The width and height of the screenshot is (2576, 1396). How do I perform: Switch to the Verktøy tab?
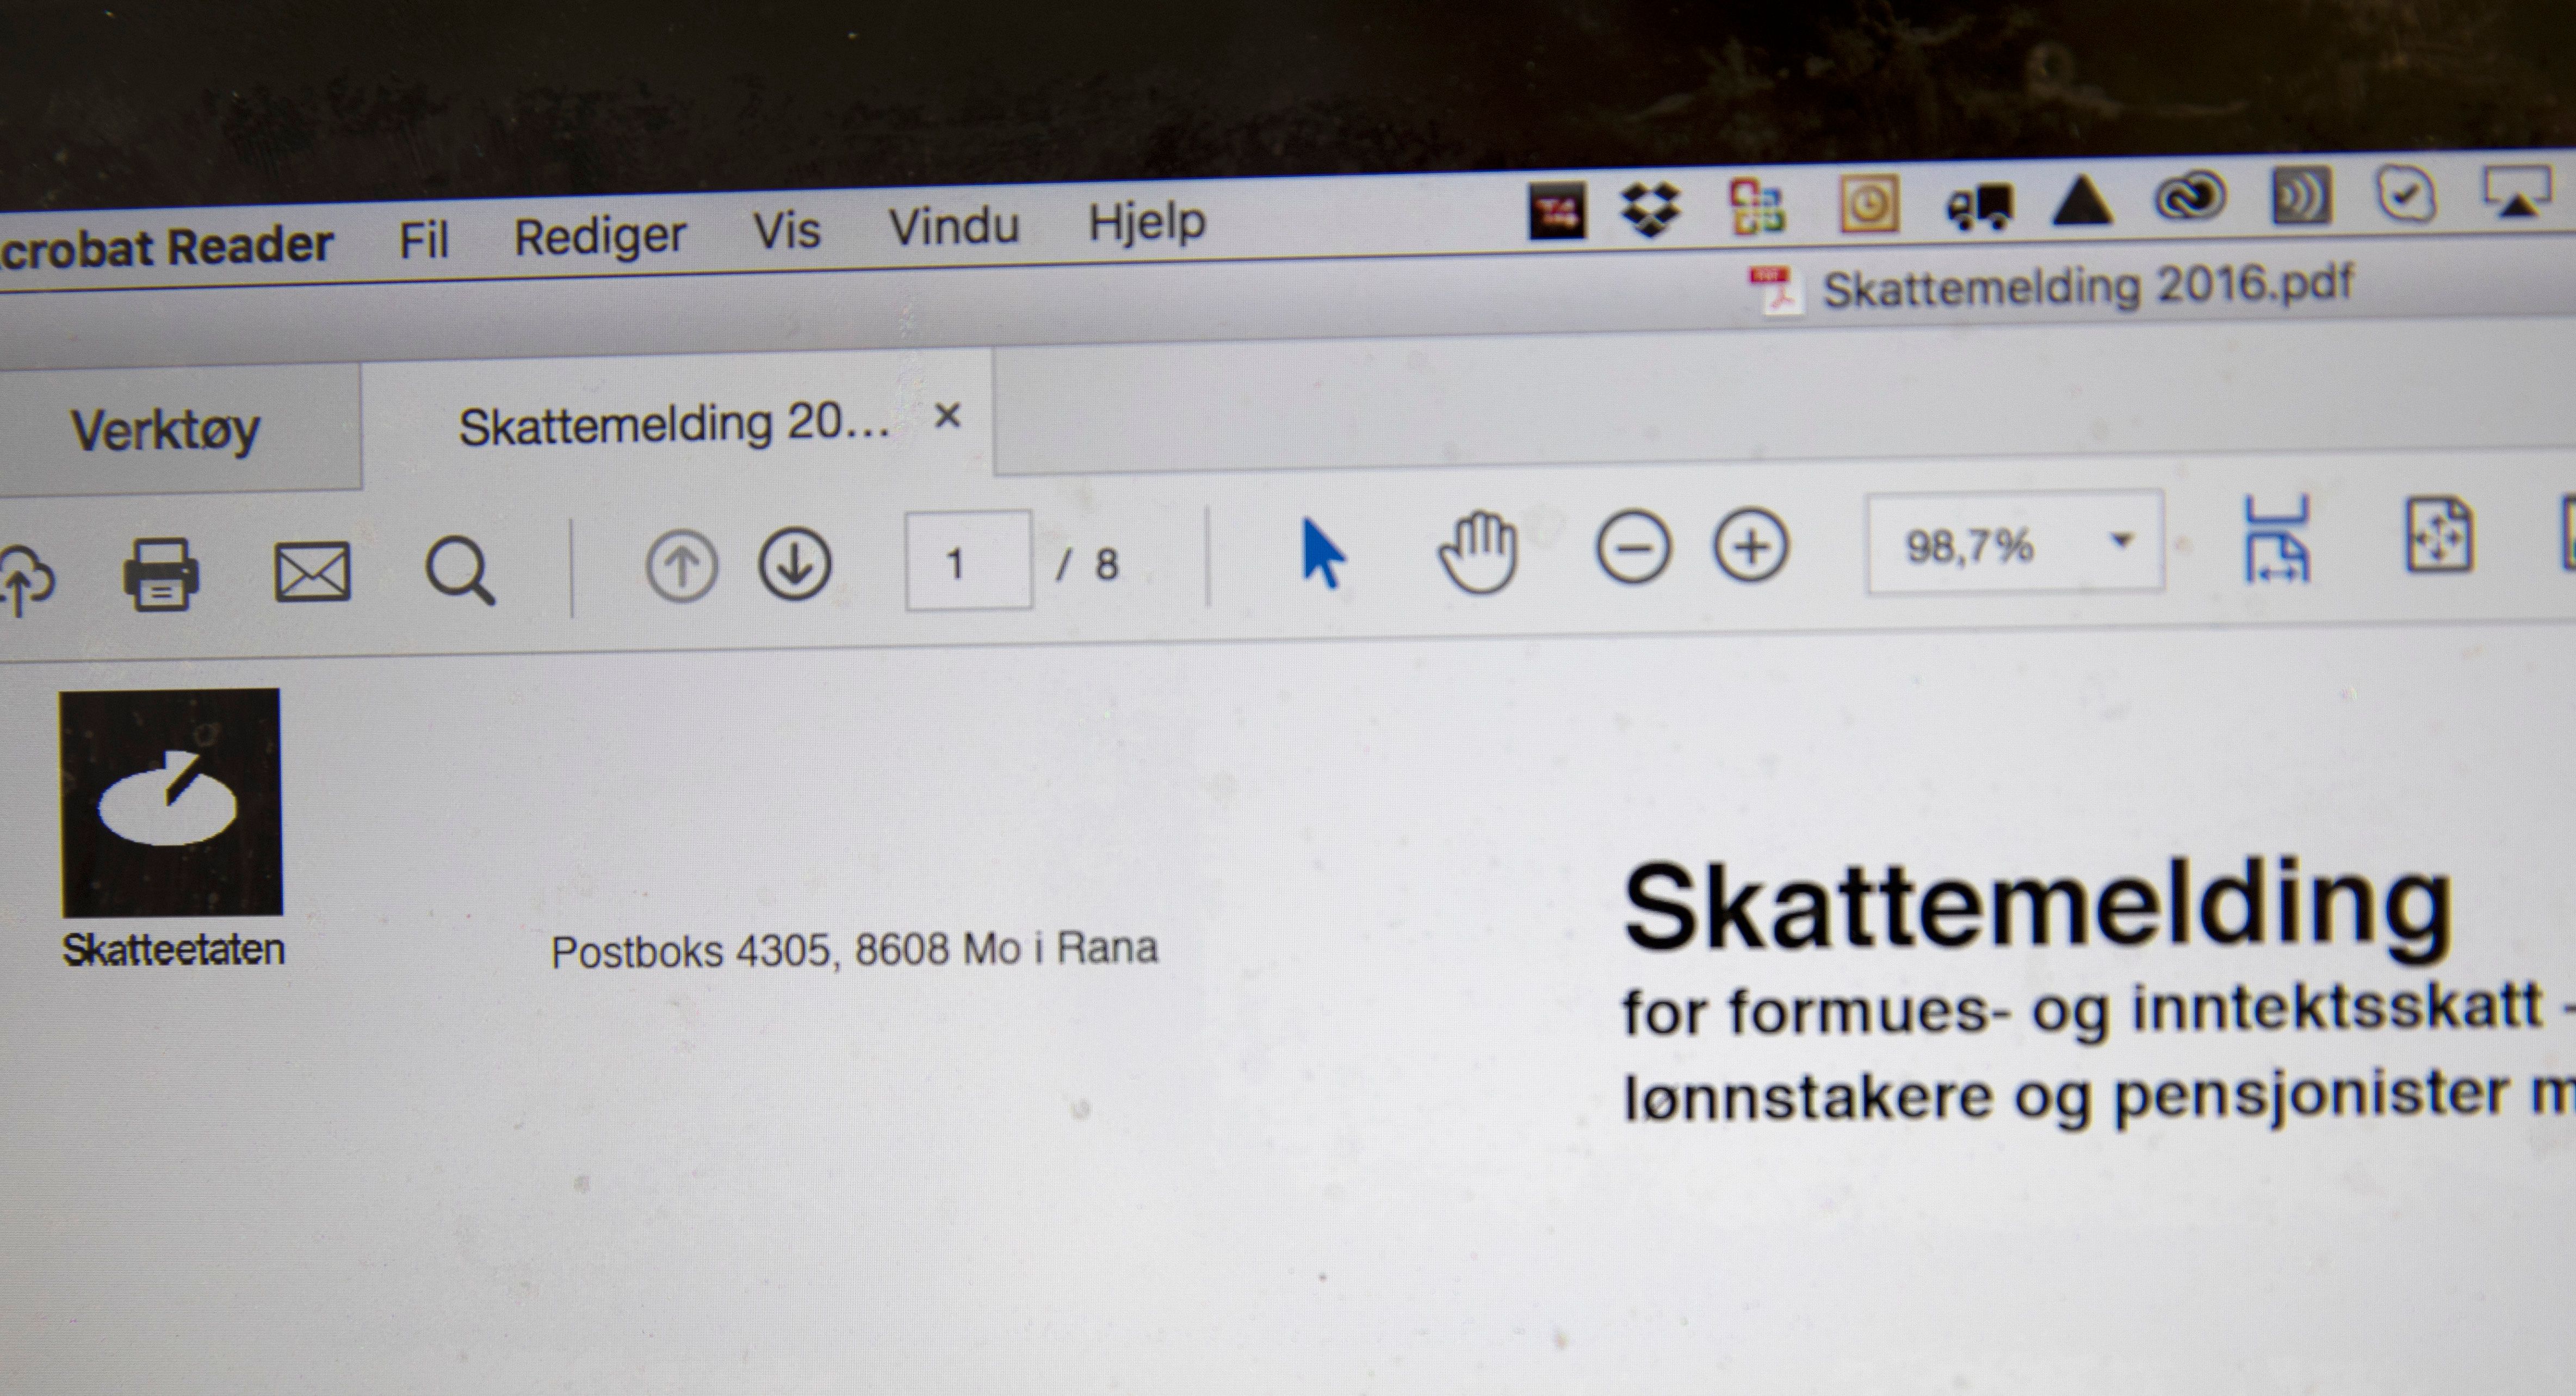166,431
